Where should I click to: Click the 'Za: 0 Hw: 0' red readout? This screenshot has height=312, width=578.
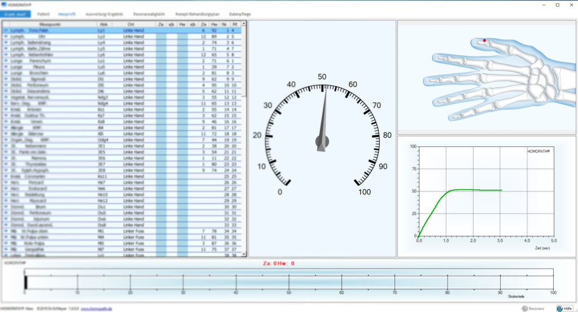click(279, 264)
